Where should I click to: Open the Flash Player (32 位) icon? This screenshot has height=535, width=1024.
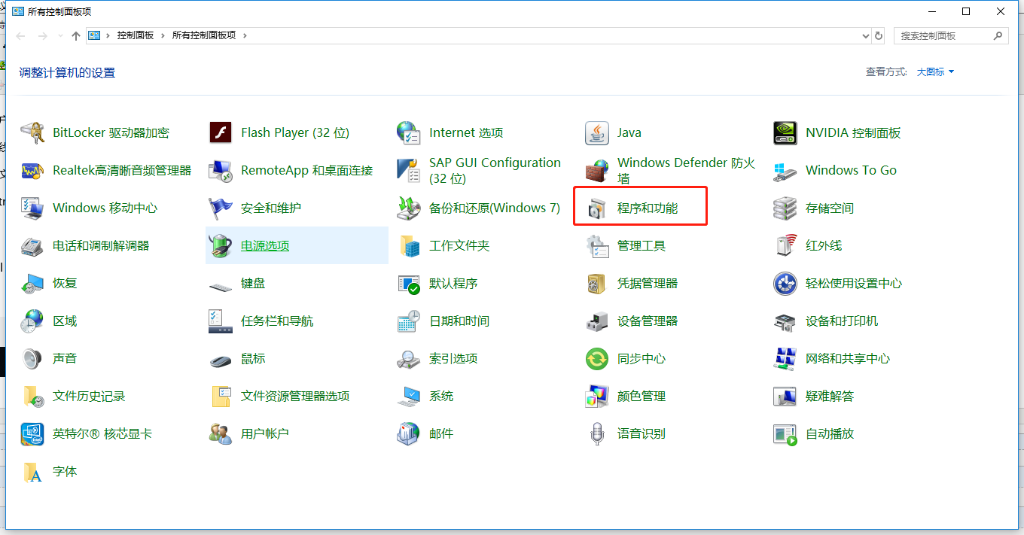(221, 133)
